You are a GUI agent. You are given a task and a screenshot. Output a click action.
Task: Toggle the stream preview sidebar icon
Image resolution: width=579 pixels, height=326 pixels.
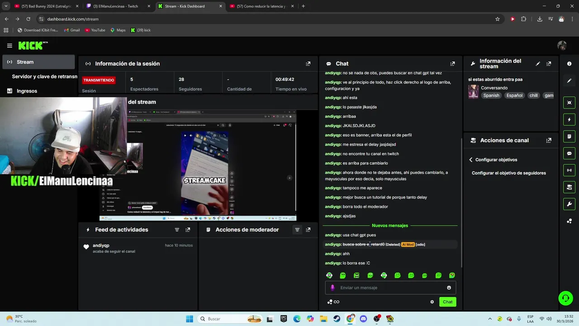pos(570,103)
